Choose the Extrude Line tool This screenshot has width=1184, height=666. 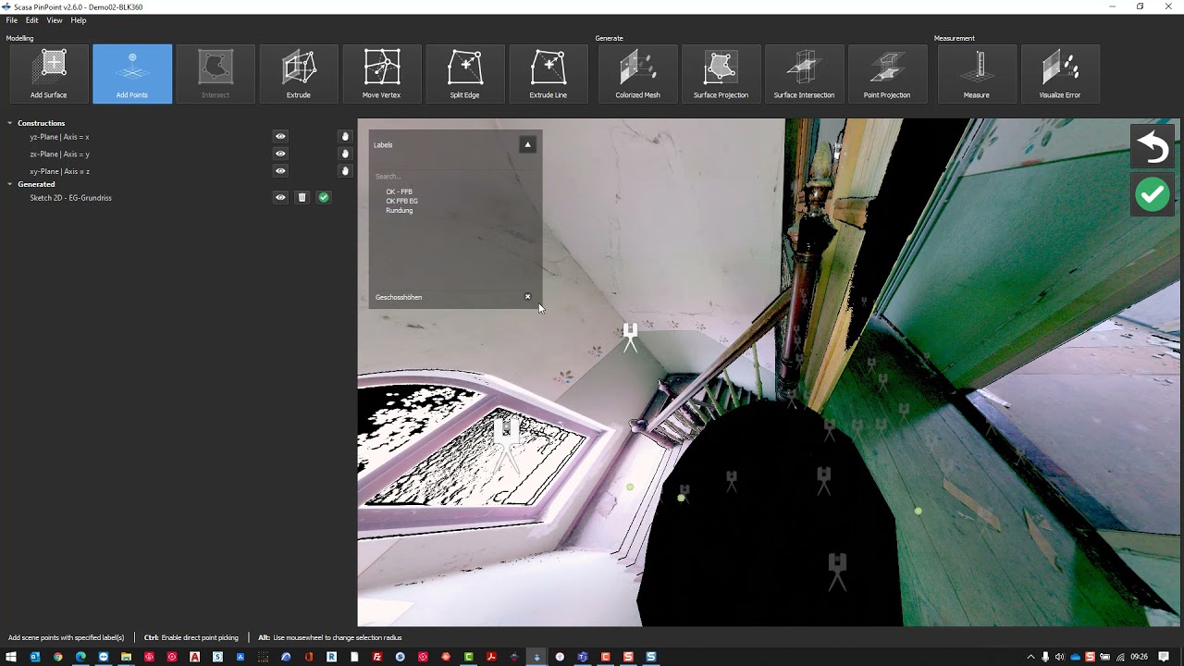tap(549, 73)
